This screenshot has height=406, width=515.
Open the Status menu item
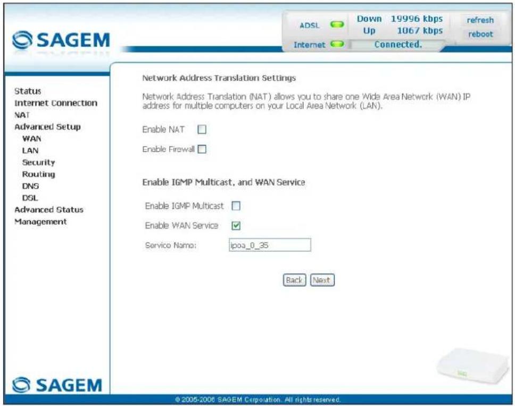(28, 91)
